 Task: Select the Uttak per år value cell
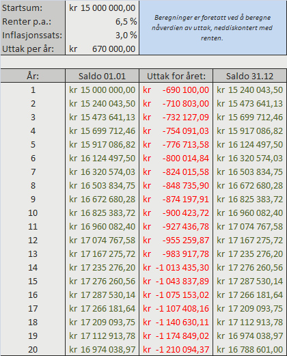pos(102,49)
